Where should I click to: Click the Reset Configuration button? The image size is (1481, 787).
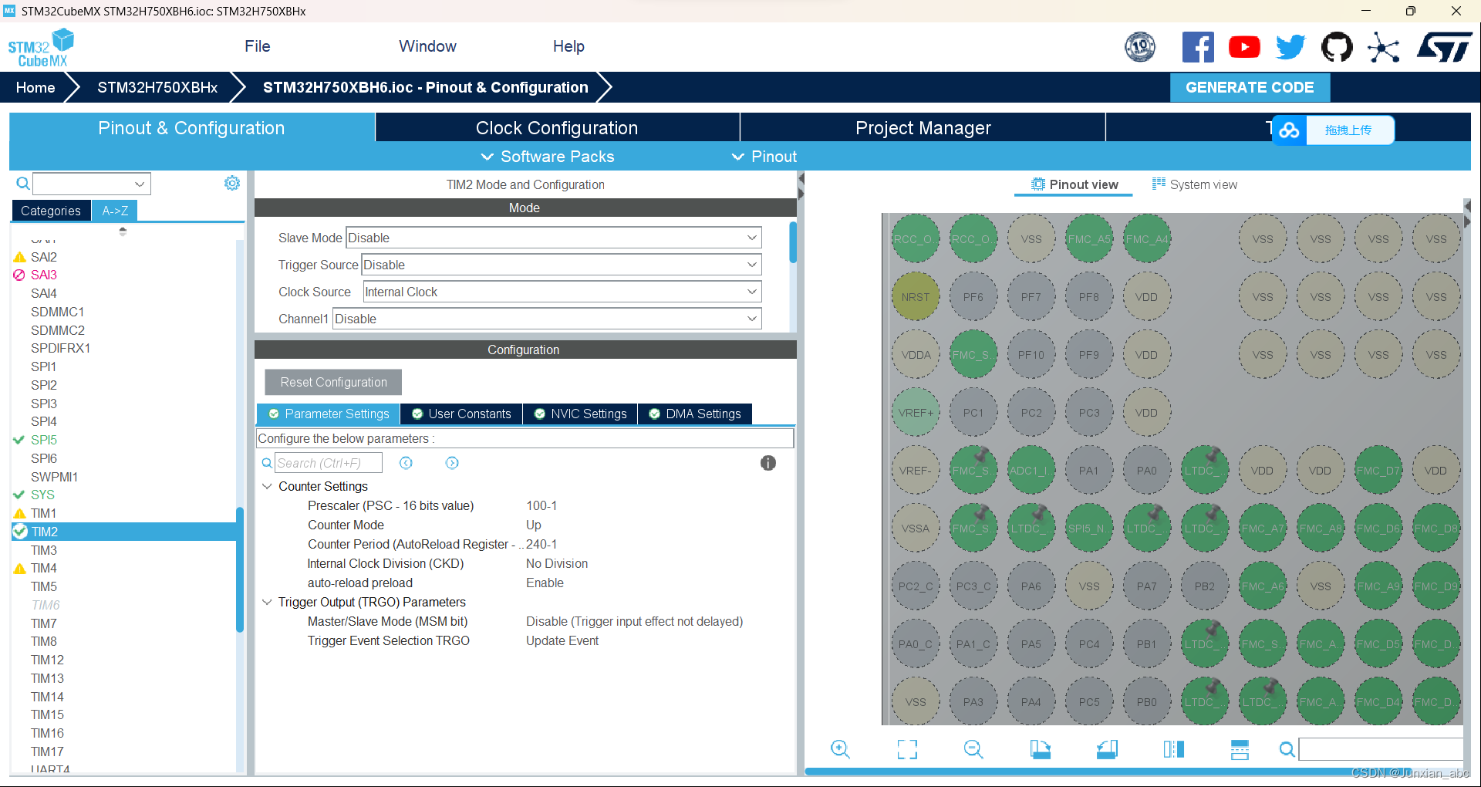point(333,382)
